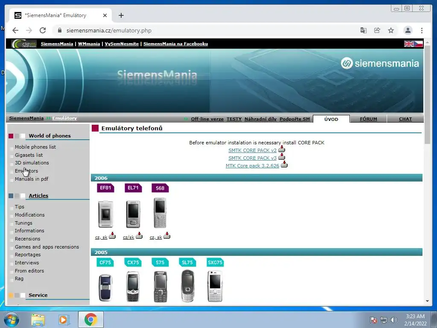The image size is (437, 328).
Task: Open the TESTY link
Action: pos(234,119)
